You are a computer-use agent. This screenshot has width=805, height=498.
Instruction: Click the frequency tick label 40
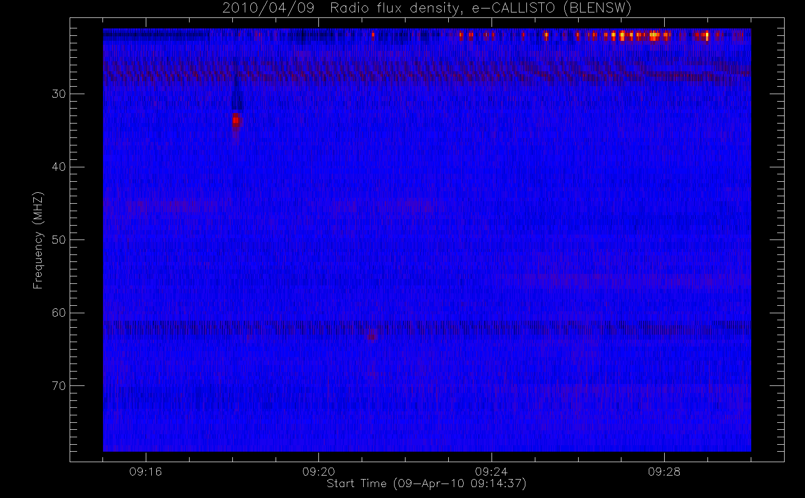[x=59, y=167]
